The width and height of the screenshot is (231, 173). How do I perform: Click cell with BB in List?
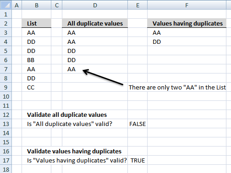37,60
